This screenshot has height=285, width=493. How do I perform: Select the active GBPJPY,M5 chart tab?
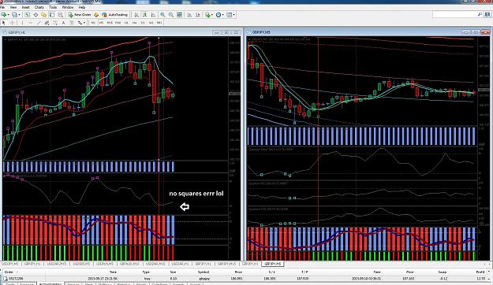(x=273, y=264)
